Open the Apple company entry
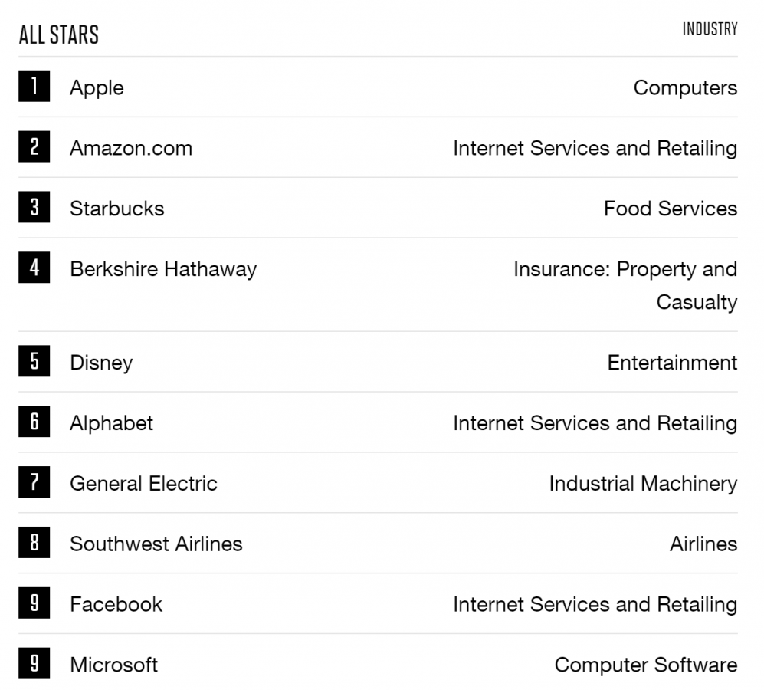764x690 pixels. pos(97,88)
